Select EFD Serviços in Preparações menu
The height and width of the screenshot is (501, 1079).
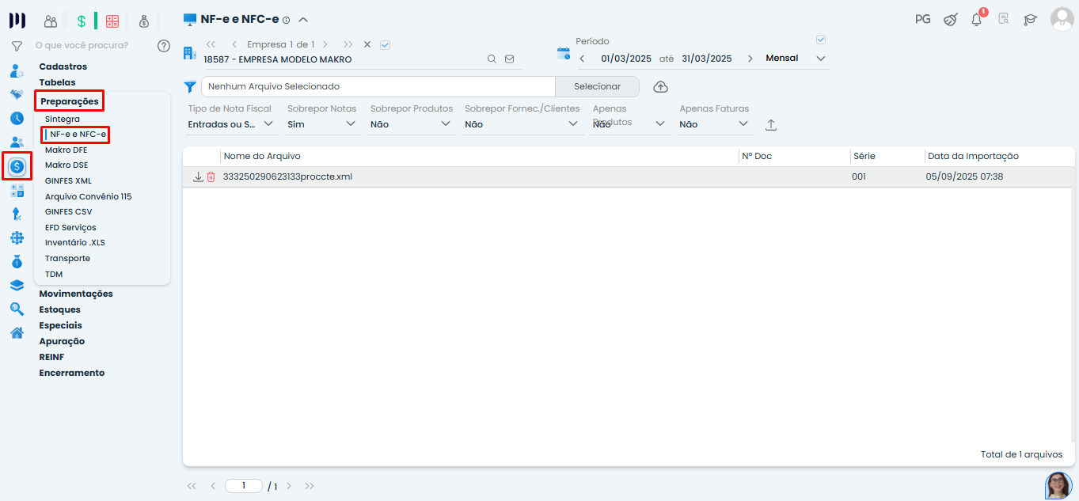pos(70,227)
